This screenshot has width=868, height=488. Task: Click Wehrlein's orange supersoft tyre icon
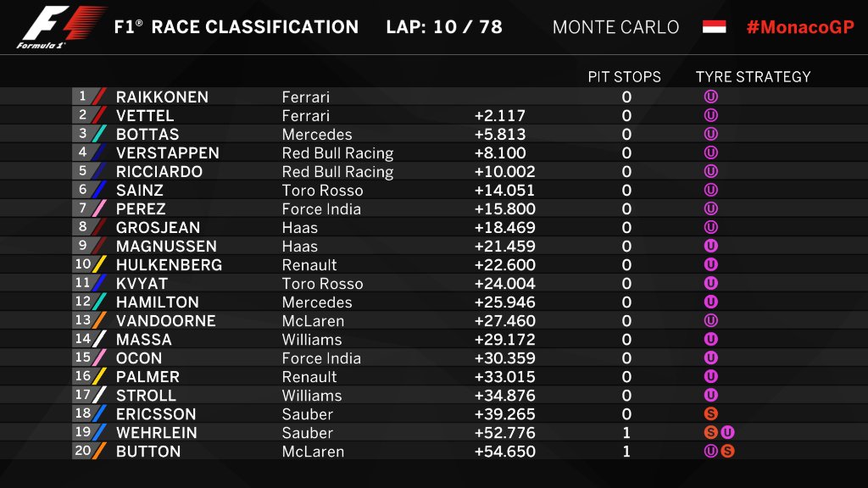[711, 433]
